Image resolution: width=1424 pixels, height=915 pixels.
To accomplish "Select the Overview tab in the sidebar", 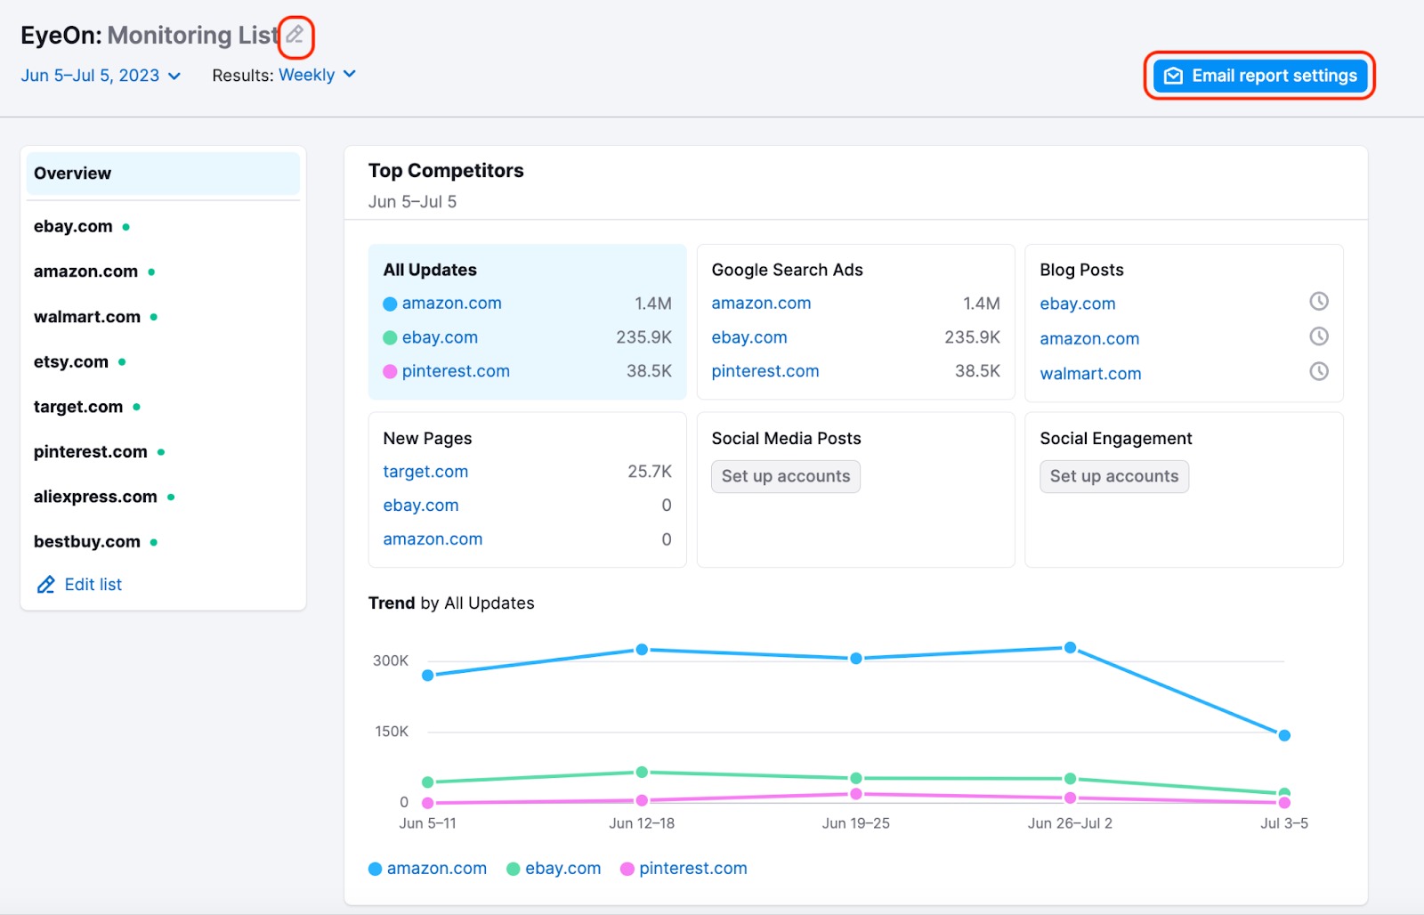I will (72, 173).
